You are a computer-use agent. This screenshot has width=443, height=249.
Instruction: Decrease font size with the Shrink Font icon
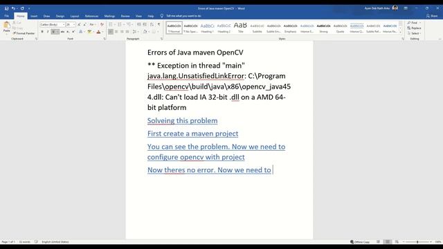click(x=84, y=25)
